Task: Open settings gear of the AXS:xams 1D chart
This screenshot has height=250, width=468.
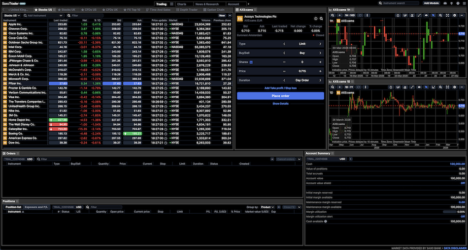Action: coord(455,87)
